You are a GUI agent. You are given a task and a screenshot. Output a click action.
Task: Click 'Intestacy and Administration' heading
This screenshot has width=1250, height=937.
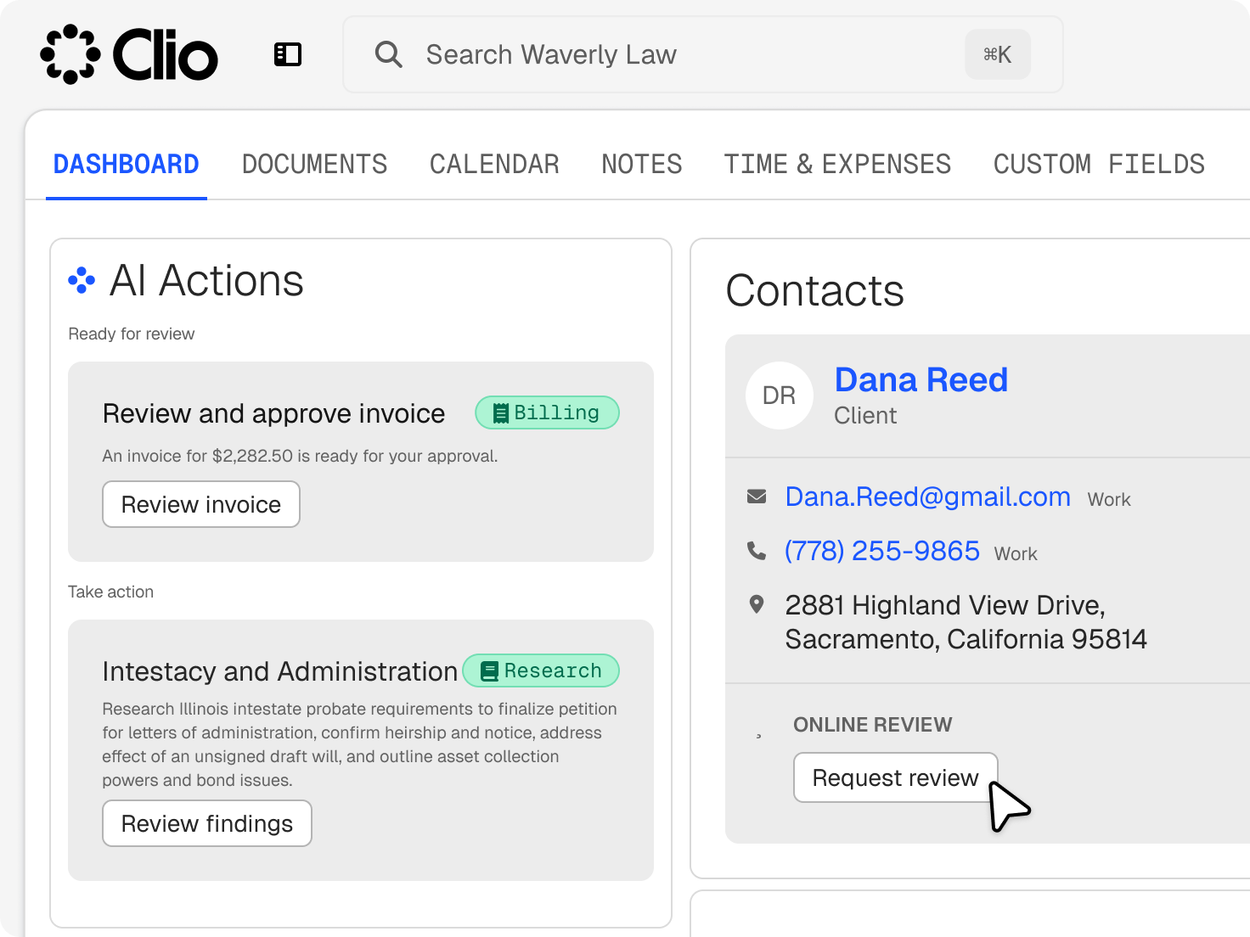(280, 671)
